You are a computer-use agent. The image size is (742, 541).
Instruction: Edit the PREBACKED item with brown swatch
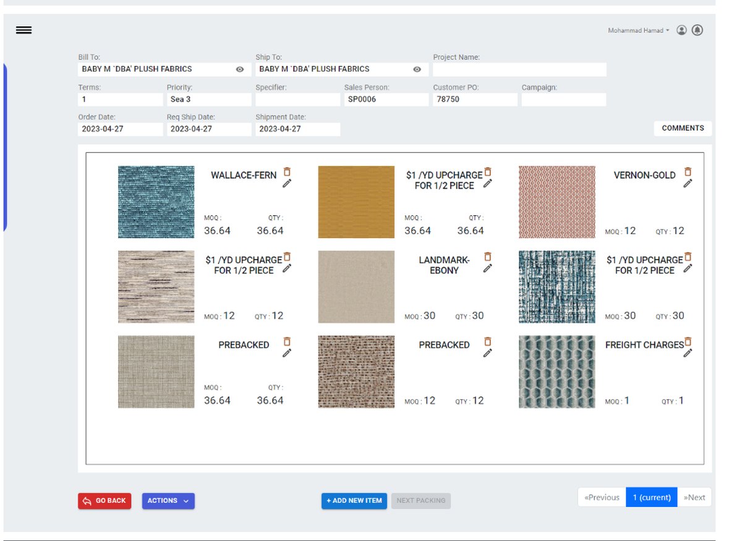click(x=487, y=352)
